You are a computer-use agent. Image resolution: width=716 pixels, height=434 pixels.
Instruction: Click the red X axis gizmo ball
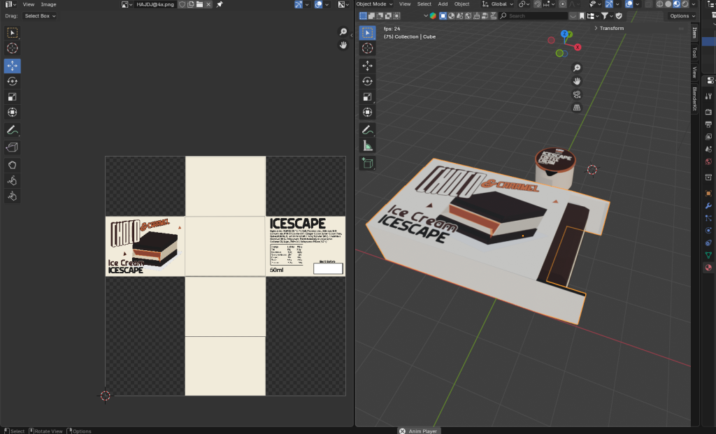tap(578, 47)
